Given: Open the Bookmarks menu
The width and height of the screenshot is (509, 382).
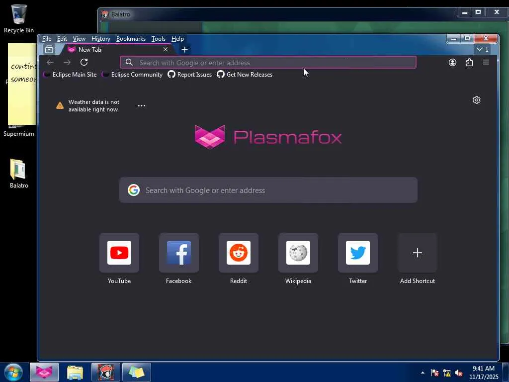Looking at the screenshot, I should tap(131, 39).
